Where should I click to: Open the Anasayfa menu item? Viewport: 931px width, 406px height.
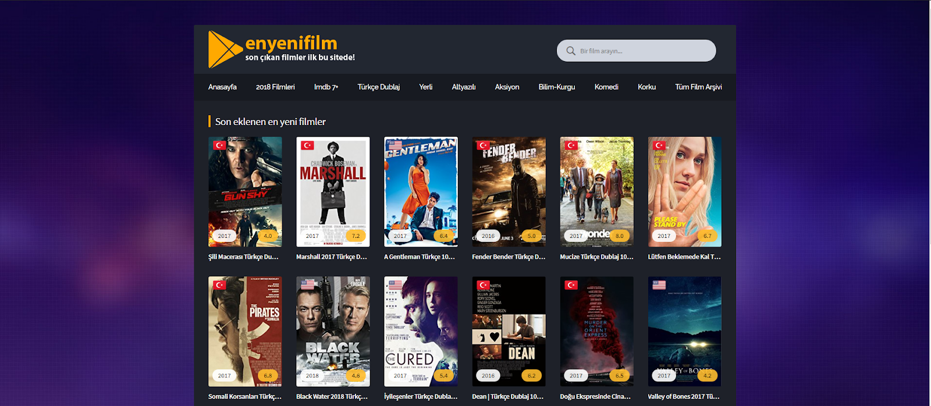pyautogui.click(x=222, y=87)
